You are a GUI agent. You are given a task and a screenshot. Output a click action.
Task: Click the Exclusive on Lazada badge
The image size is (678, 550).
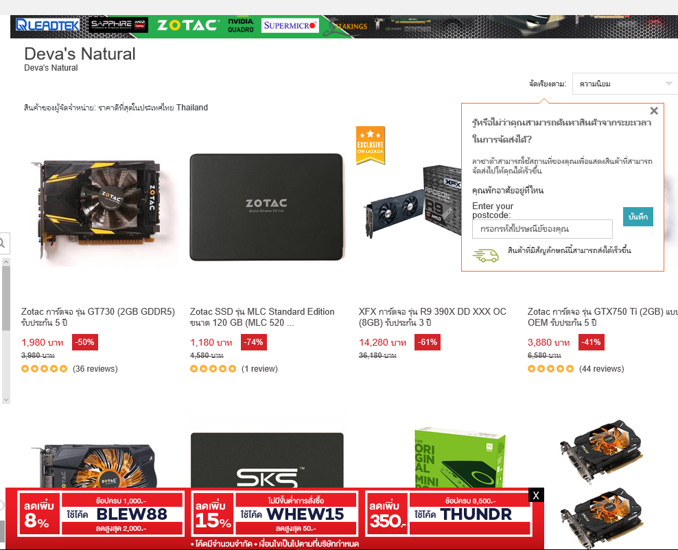(370, 145)
